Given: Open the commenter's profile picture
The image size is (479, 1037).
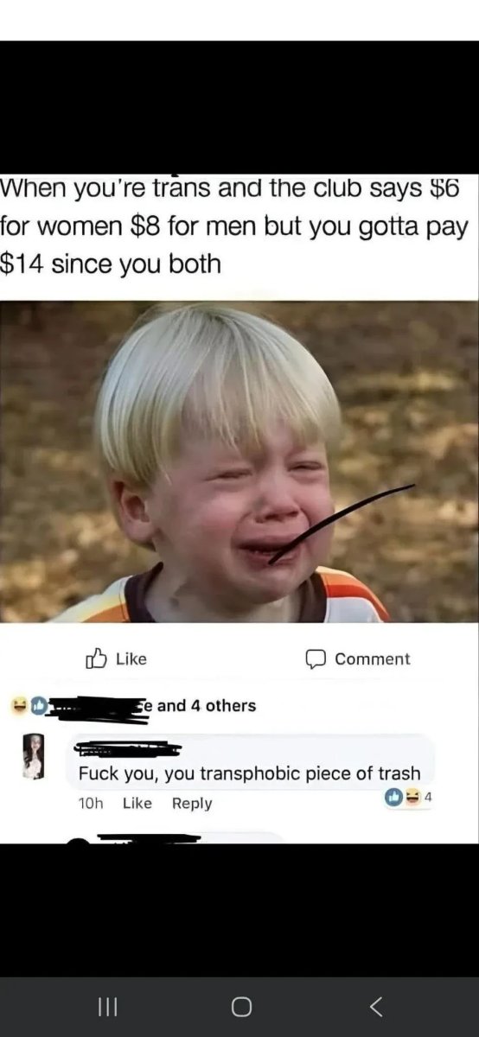Looking at the screenshot, I should (34, 756).
